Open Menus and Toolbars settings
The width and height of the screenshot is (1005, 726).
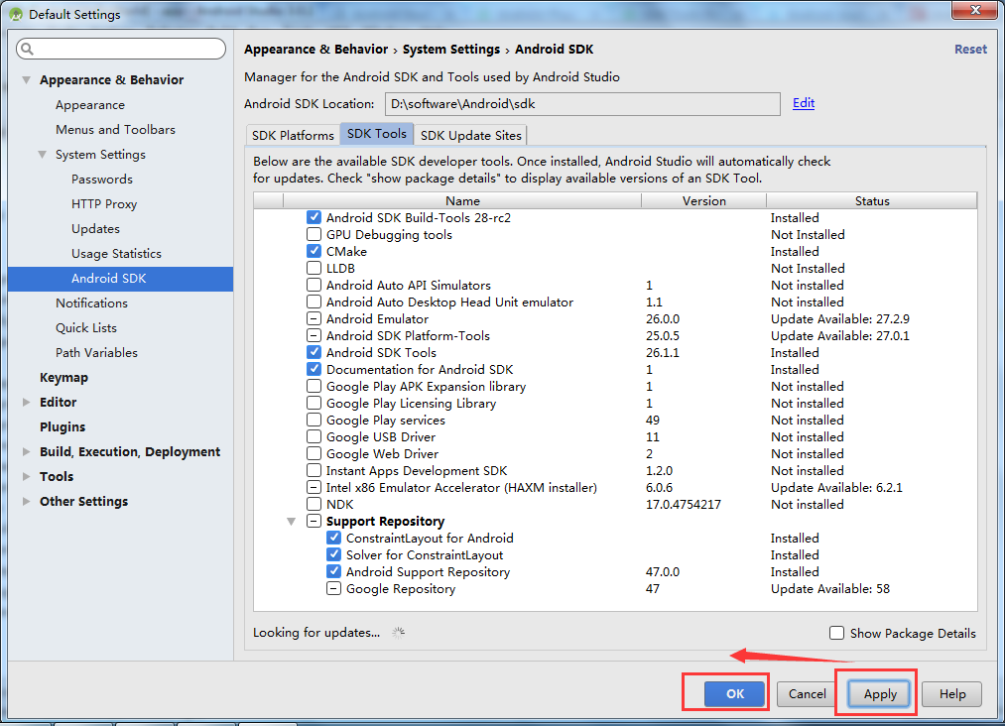tap(115, 130)
